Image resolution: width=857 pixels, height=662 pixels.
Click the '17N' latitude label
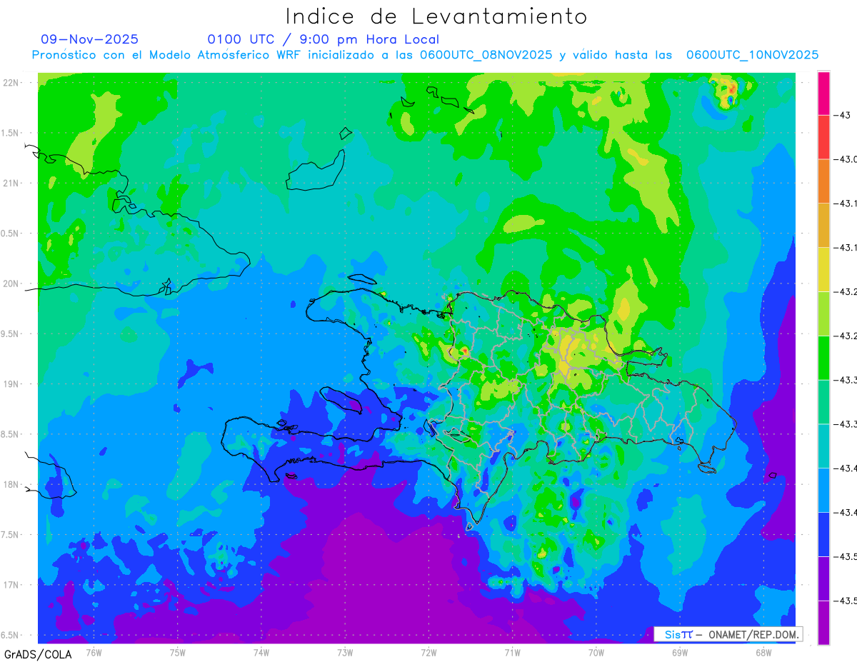coord(11,585)
